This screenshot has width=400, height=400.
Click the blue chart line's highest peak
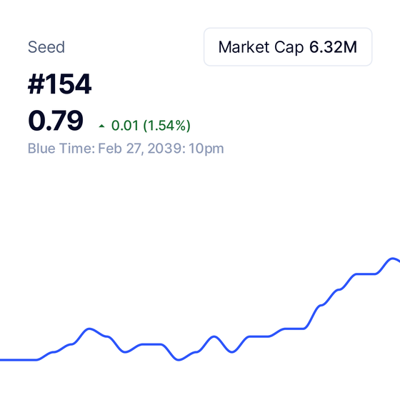(x=392, y=259)
